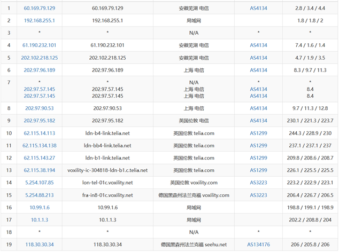
Task: Click the 62.115.134.138 IP link
Action: click(40, 145)
